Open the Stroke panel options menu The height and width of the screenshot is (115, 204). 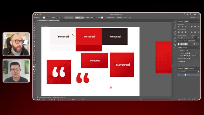point(199,48)
